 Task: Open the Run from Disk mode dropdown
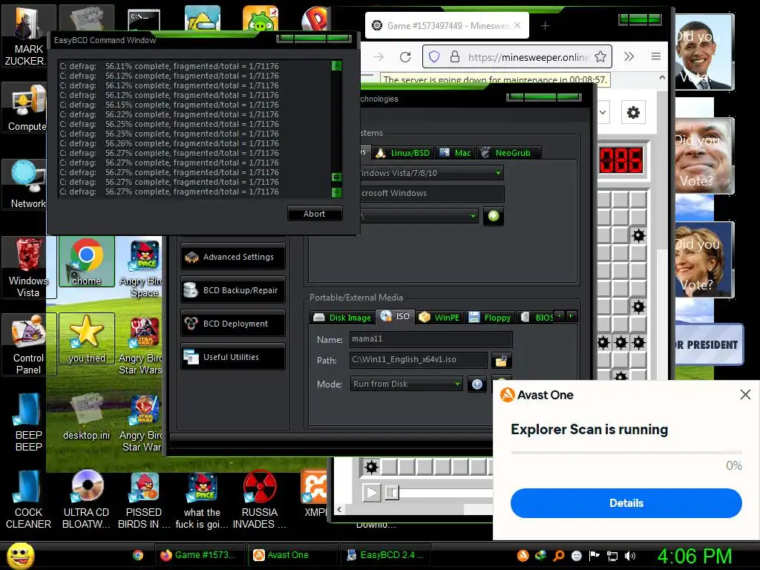(x=406, y=384)
